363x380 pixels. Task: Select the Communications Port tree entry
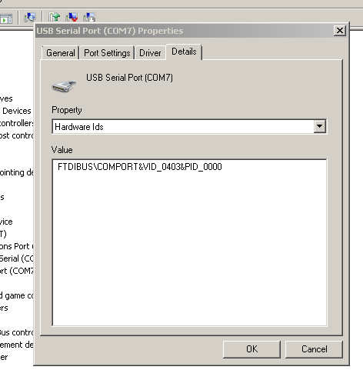16,246
